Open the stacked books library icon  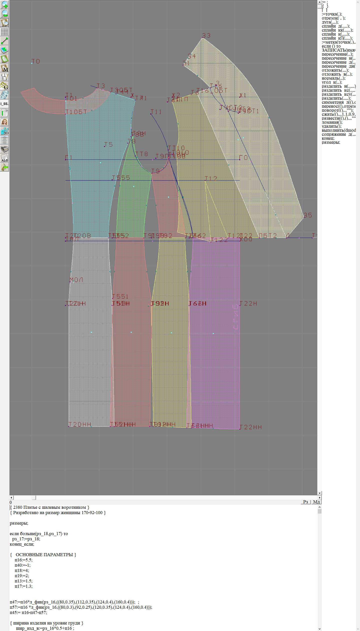[4, 149]
